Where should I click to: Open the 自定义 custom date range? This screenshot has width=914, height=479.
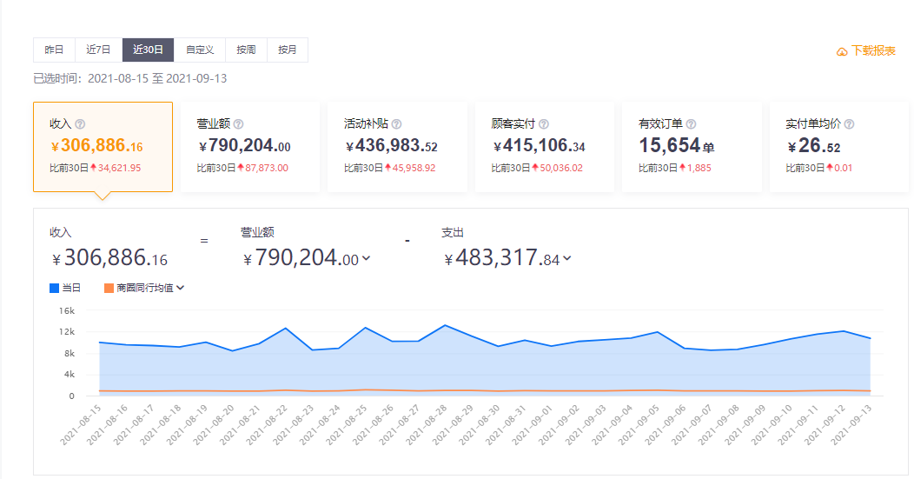(200, 50)
